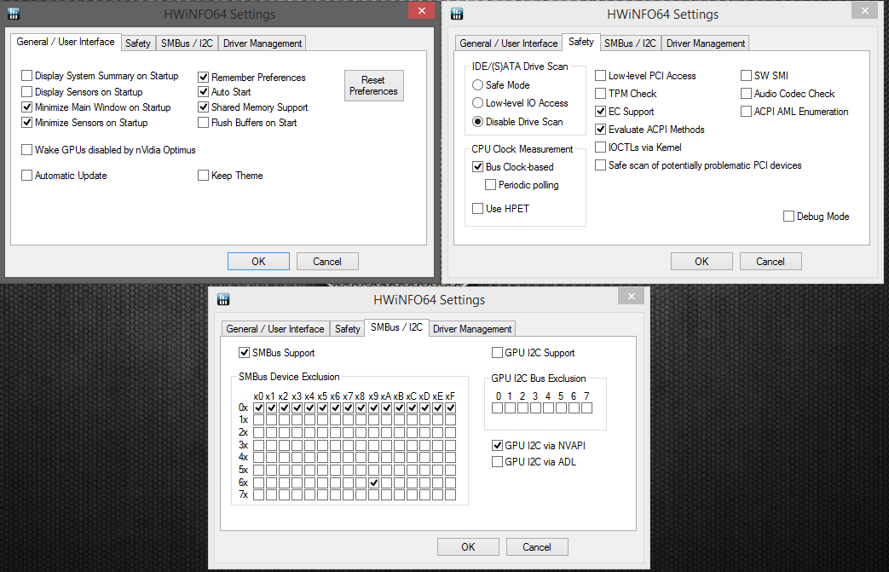Viewport: 889px width, 572px height.
Task: Click Cancel in Safety settings window
Action: click(x=771, y=262)
